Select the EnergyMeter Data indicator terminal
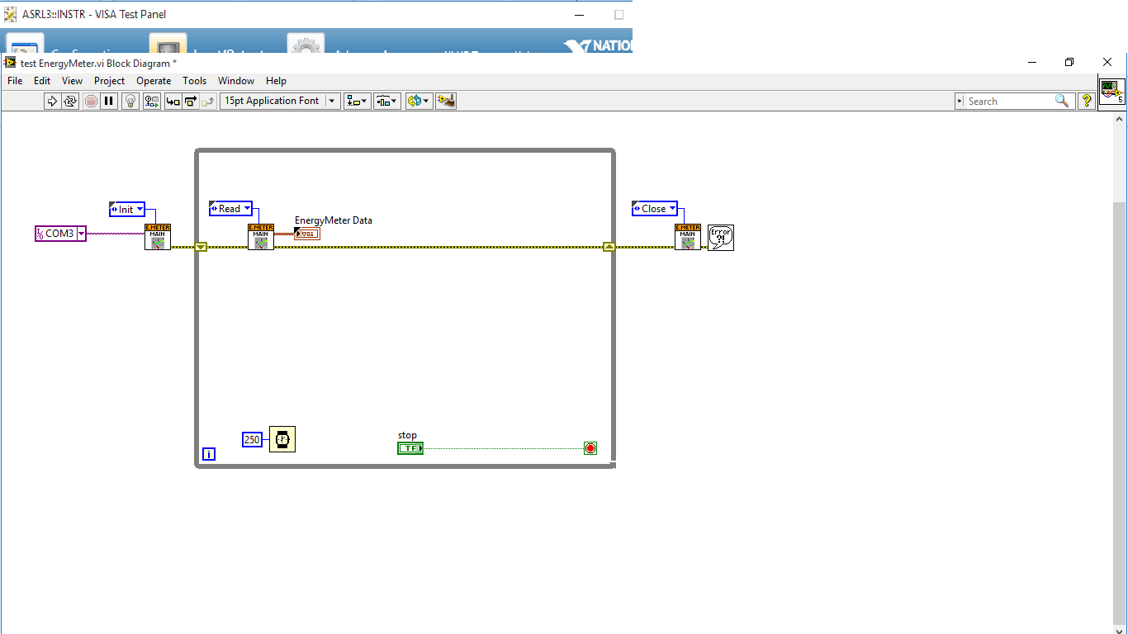 (x=306, y=234)
